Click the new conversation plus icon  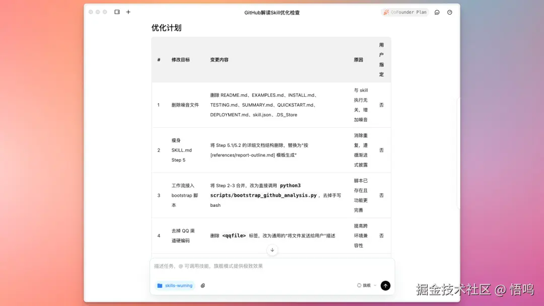point(128,12)
